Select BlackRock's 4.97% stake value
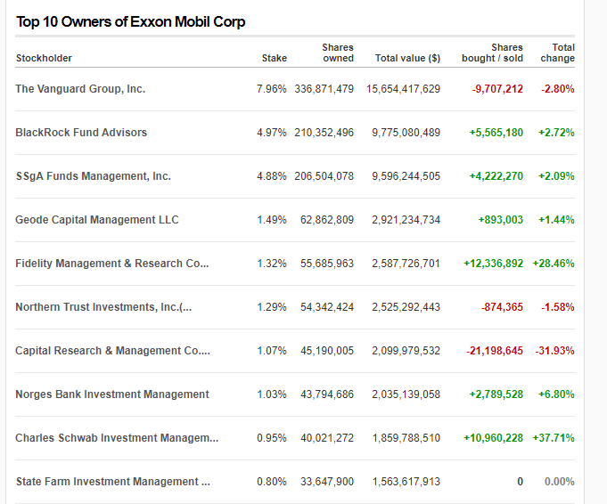The height and width of the screenshot is (504, 607). [272, 133]
